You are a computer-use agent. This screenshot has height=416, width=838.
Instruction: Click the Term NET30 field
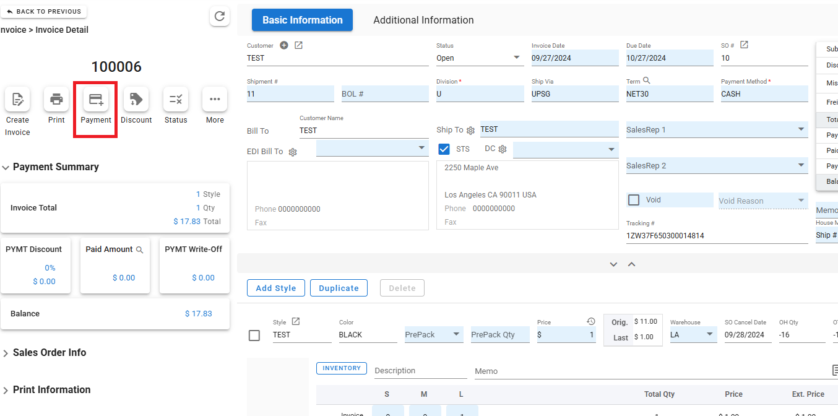pos(670,94)
